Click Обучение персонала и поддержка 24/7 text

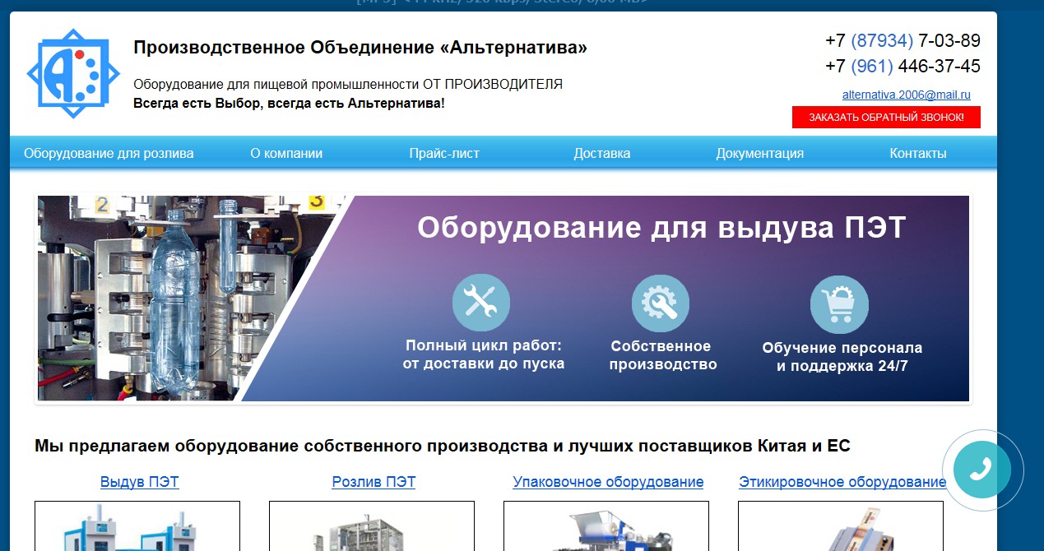tap(842, 357)
